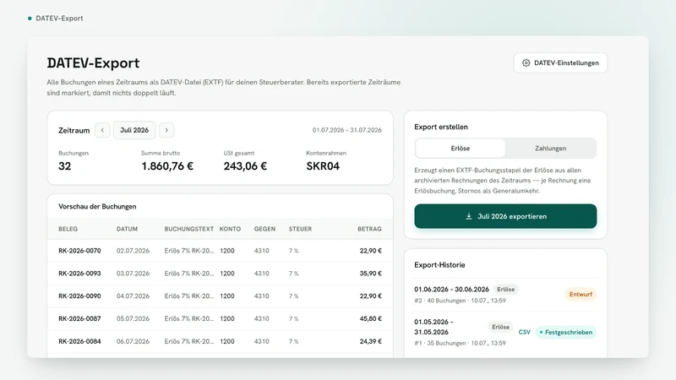Click the Festgeschrieben status badge
The width and height of the screenshot is (676, 380).
[x=566, y=332]
